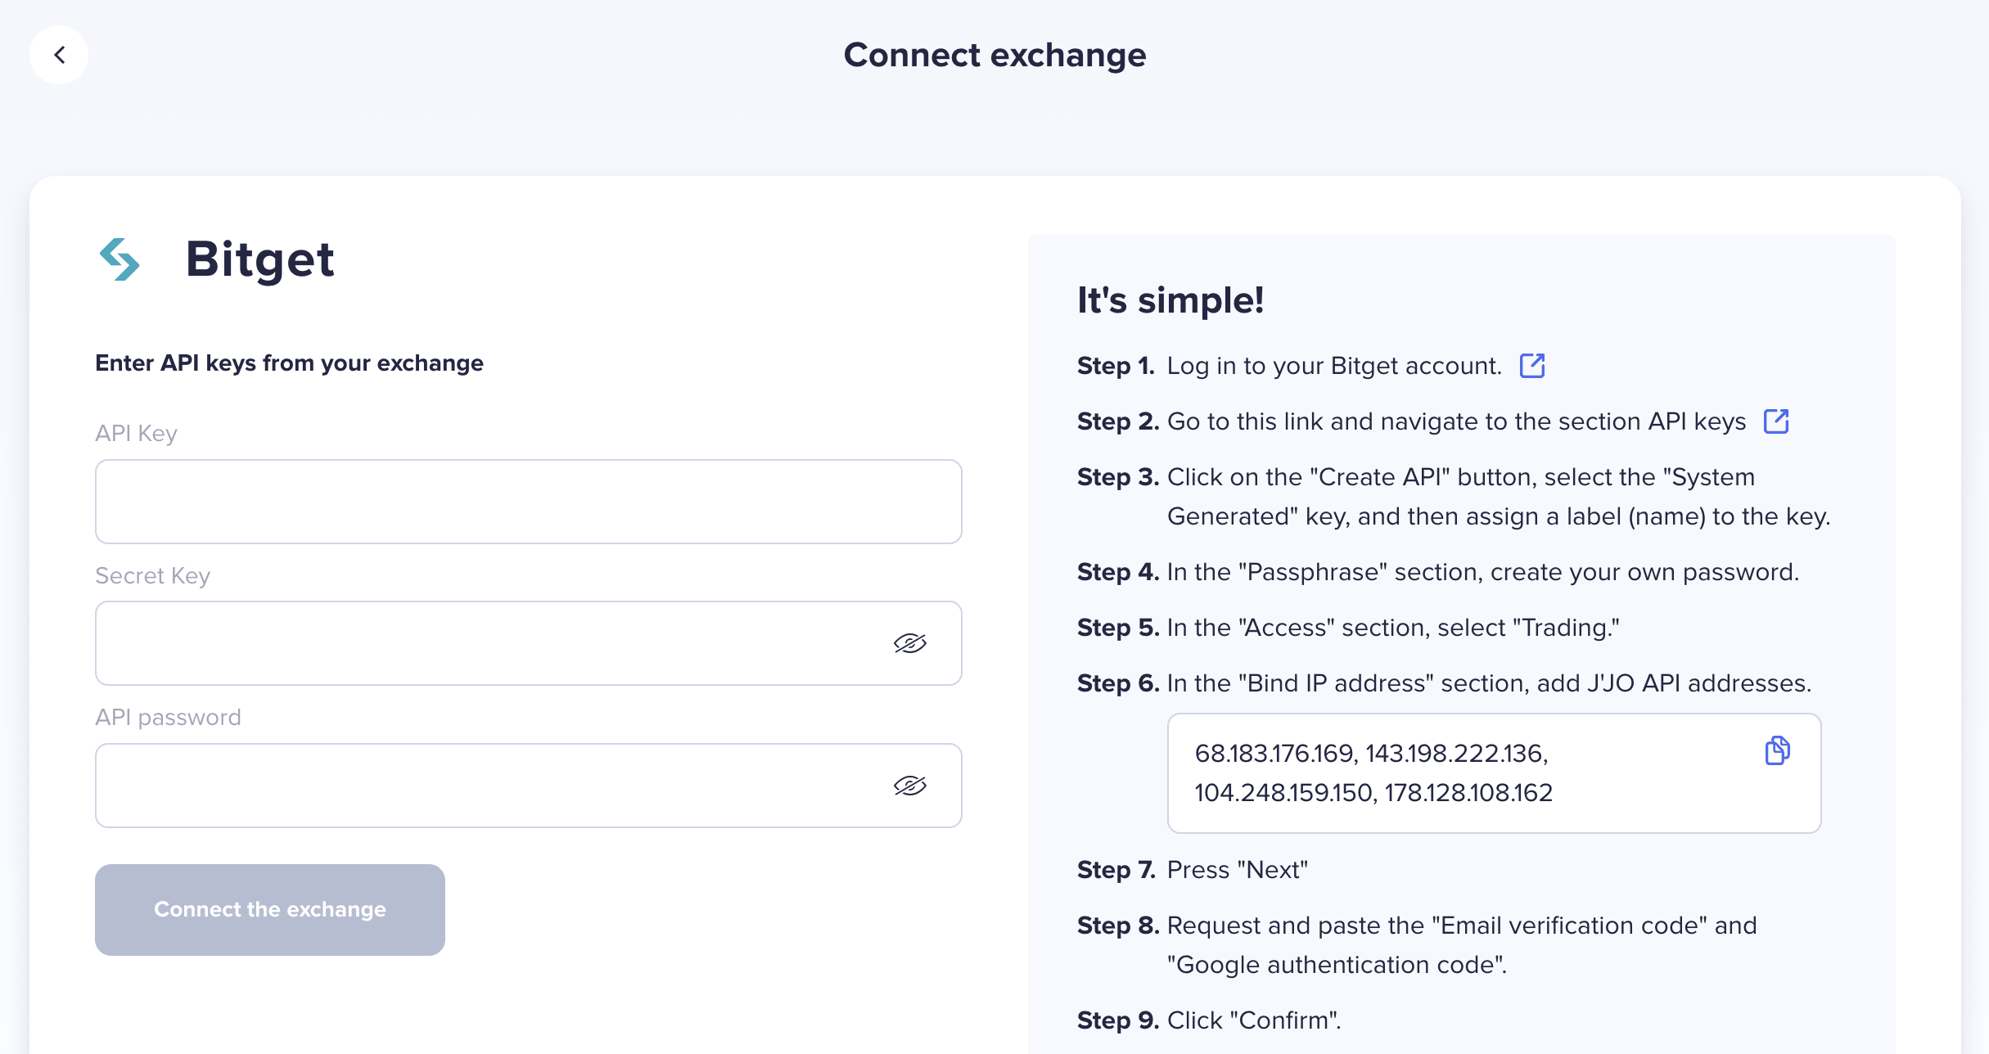Image resolution: width=1989 pixels, height=1054 pixels.
Task: Click the 'Secret Key' field label
Action: (152, 576)
